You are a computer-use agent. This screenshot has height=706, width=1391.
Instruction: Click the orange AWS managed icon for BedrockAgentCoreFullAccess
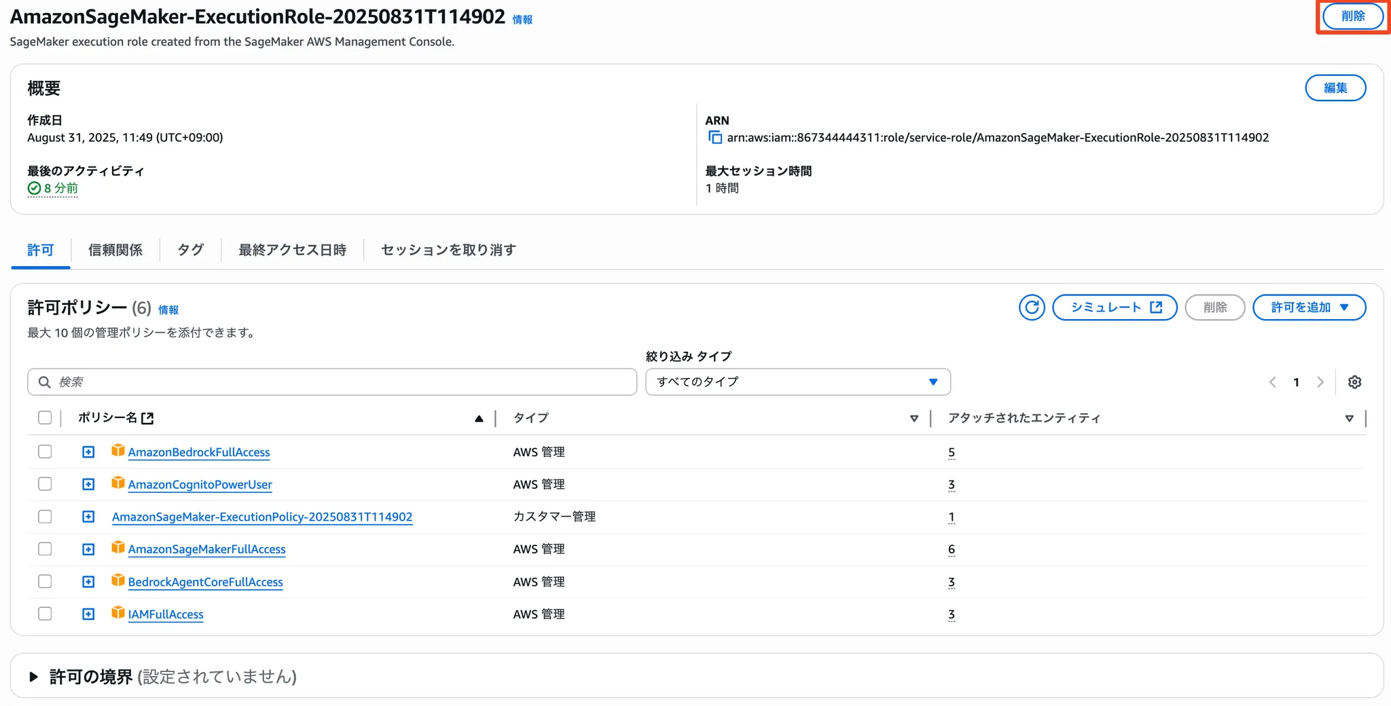pyautogui.click(x=118, y=580)
